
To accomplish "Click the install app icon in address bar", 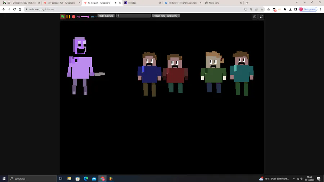I will (246, 9).
